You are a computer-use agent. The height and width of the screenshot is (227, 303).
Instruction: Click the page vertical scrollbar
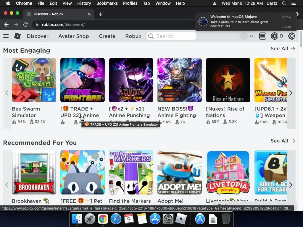coord(301,39)
